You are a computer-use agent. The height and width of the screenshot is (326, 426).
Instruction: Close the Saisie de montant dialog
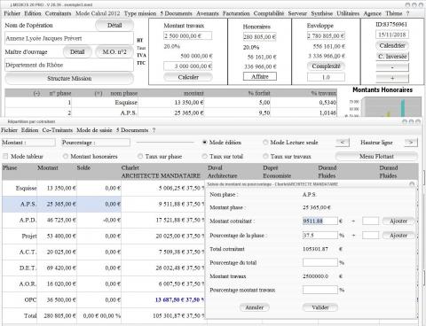coord(412,184)
